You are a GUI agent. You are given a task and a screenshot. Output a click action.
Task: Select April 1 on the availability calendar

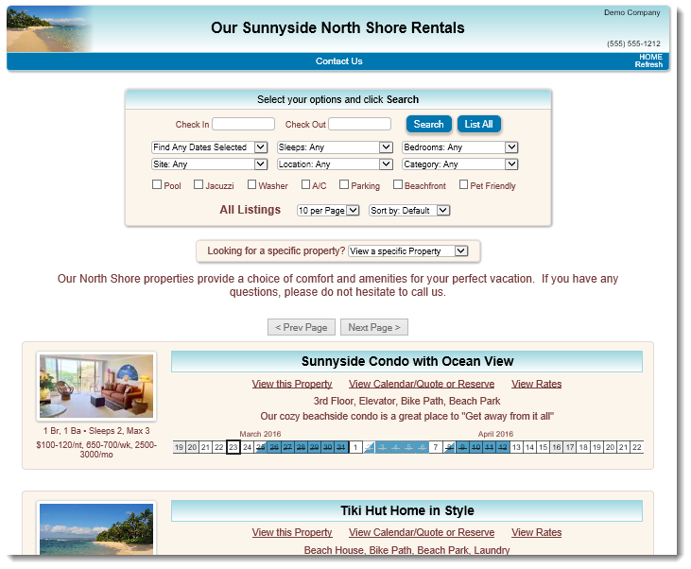click(355, 447)
